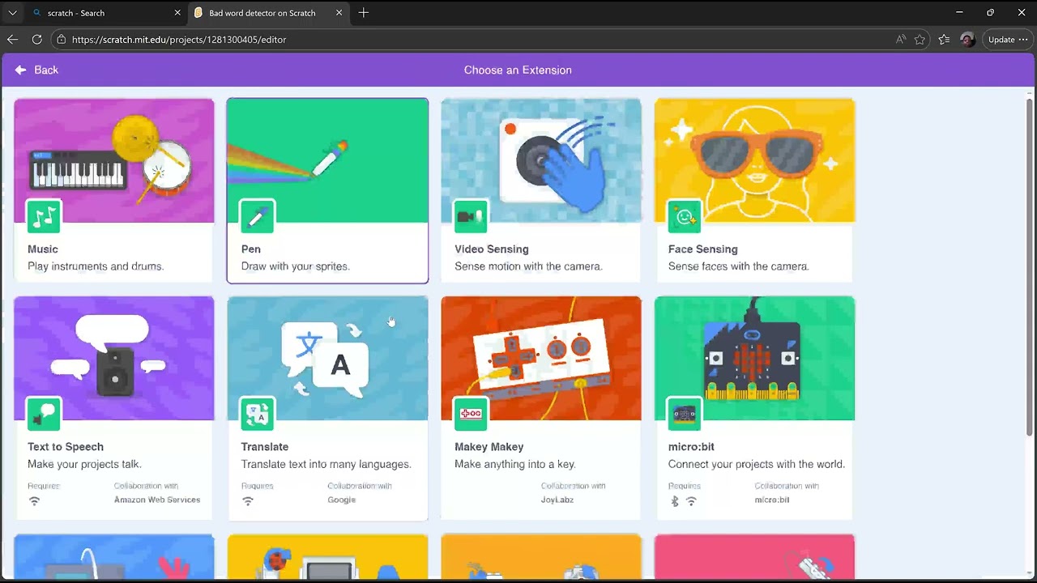
Task: Click the 'Pen' title text
Action: (x=251, y=249)
